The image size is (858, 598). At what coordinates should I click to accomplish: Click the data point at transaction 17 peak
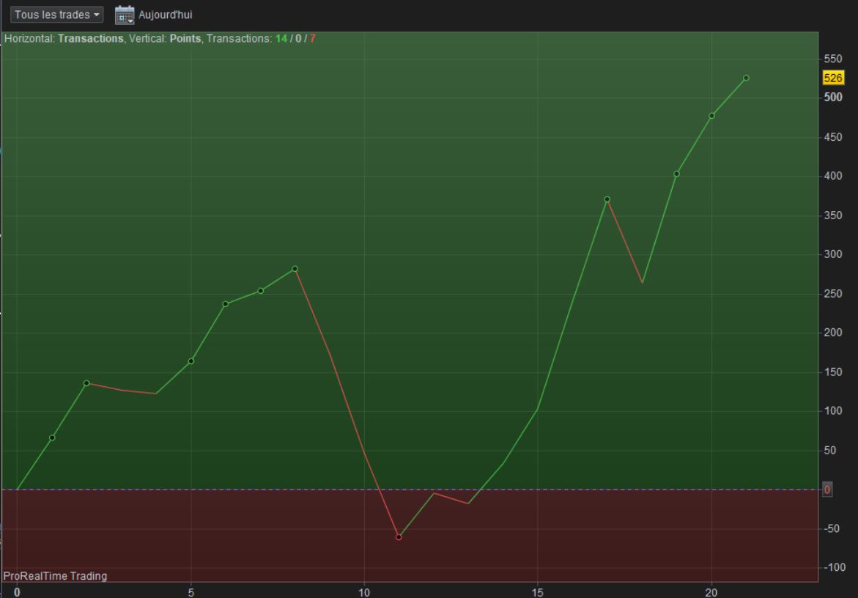point(607,199)
